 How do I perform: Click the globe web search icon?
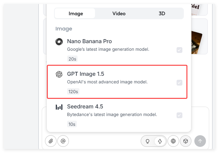coord(173,141)
